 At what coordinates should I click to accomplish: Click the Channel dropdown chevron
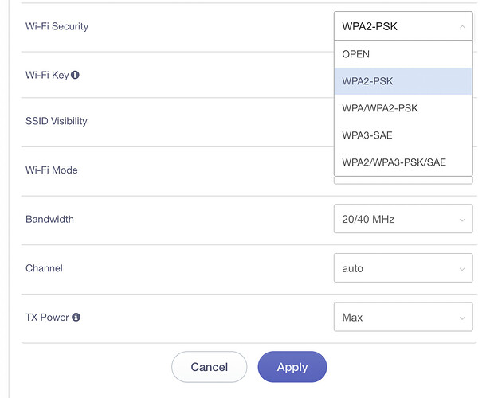(x=462, y=269)
